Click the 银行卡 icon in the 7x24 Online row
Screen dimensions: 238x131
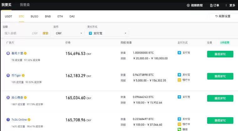coord(179,124)
